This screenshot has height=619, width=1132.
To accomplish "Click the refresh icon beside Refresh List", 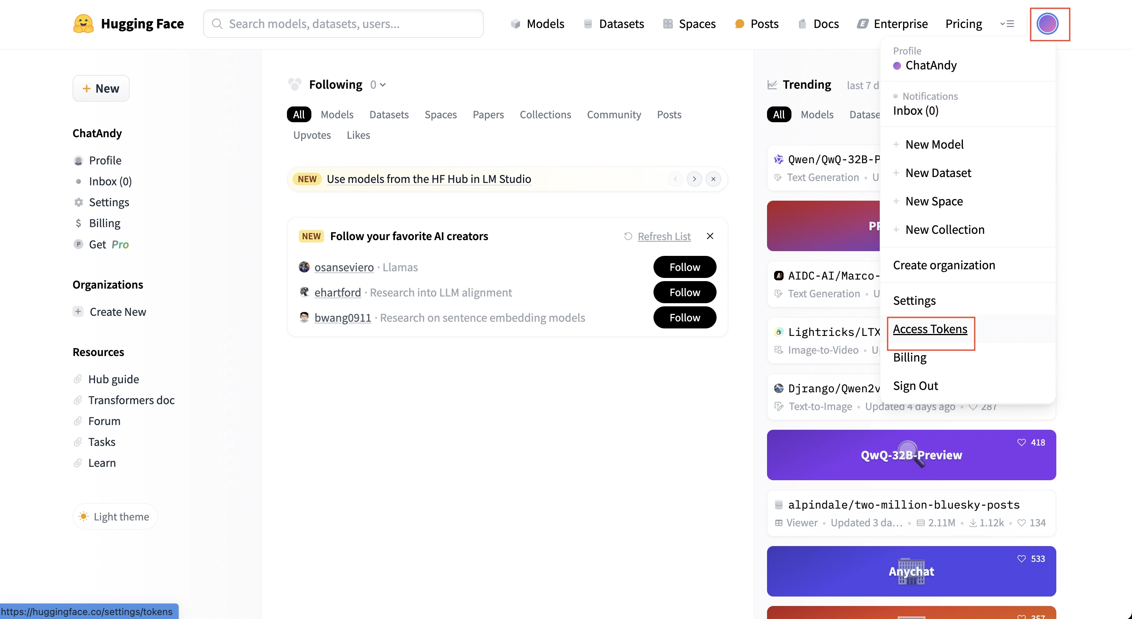I will tap(628, 237).
